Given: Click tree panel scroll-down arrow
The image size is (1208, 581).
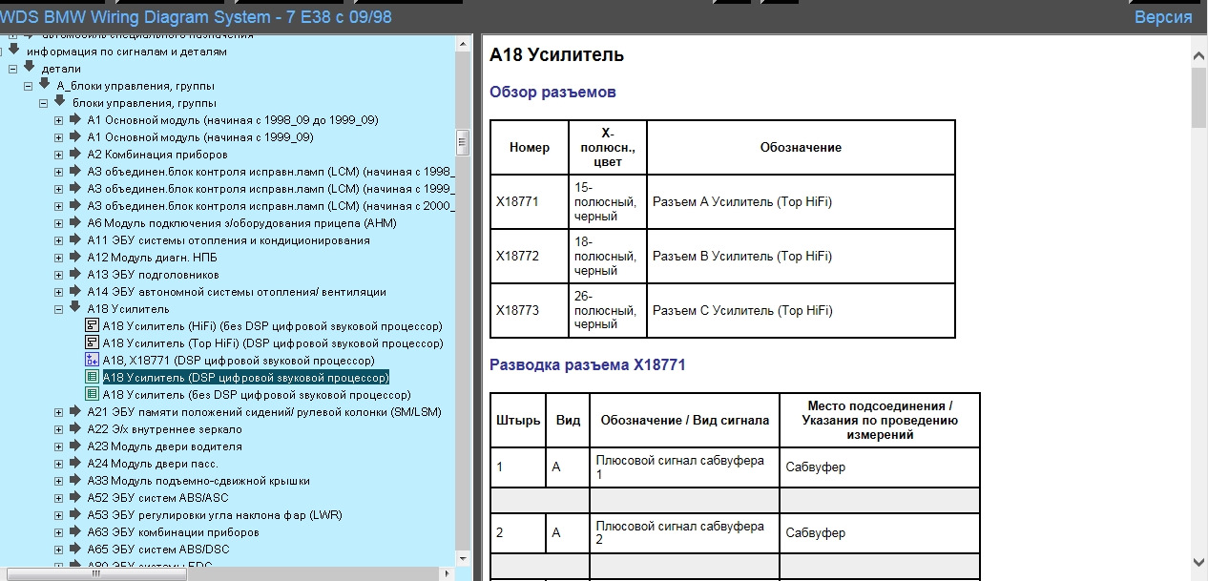Looking at the screenshot, I should tap(463, 558).
